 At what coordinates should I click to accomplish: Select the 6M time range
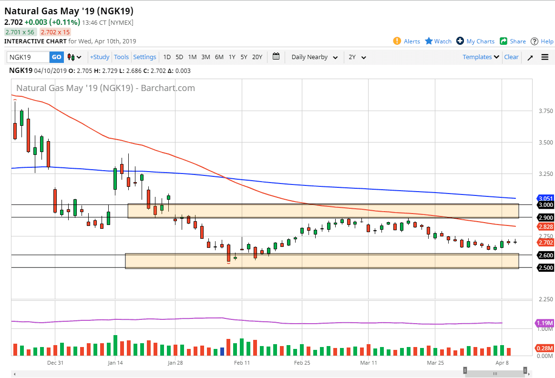click(219, 57)
